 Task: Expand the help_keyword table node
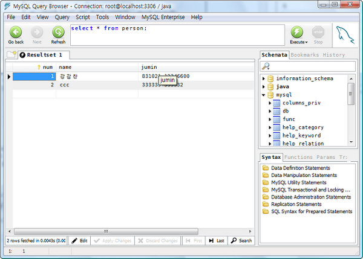(x=270, y=136)
